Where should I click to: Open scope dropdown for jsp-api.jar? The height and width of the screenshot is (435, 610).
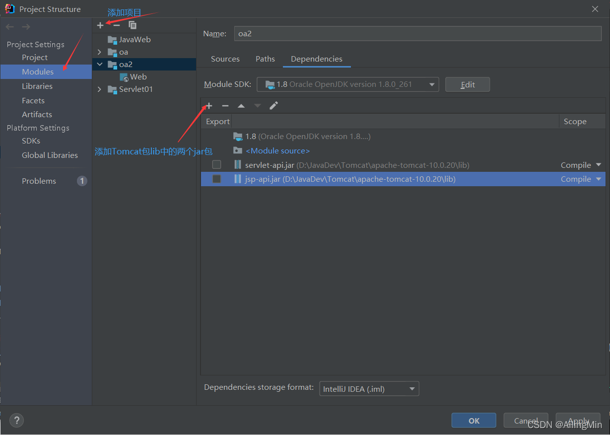pos(598,179)
